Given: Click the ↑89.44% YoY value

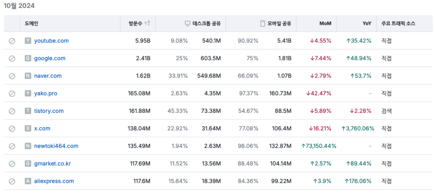Looking at the screenshot, I should (359, 164).
